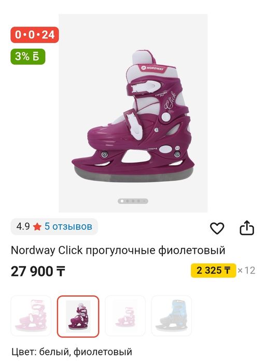Open the share icon
Image resolution: width=266 pixels, height=362 pixels.
(247, 228)
